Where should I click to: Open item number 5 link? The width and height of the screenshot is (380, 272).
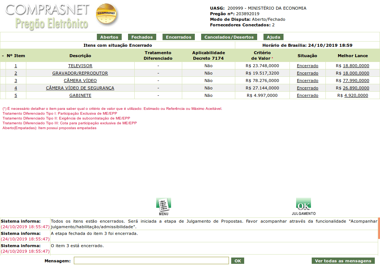coord(16,95)
